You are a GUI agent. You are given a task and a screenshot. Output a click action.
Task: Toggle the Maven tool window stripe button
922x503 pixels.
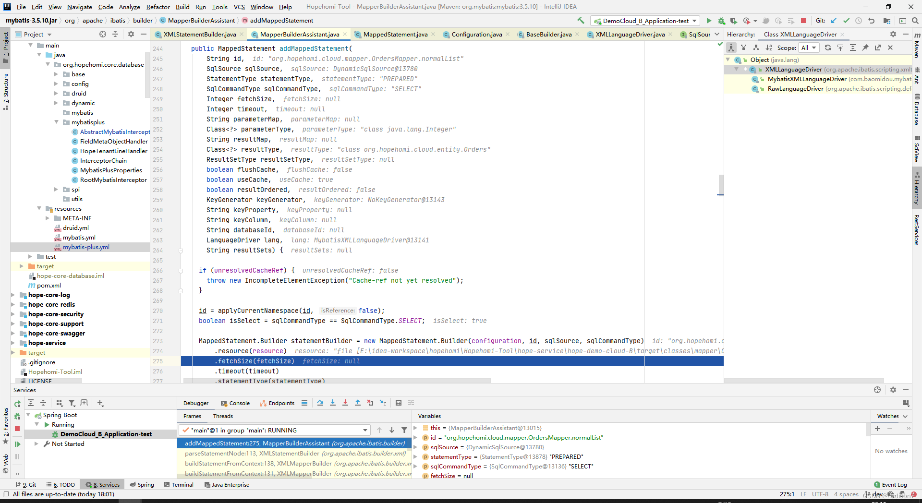click(x=917, y=46)
